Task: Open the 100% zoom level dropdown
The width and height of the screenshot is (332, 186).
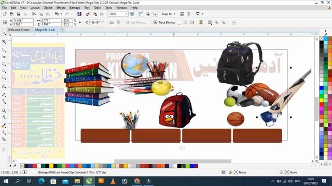Action: (126, 14)
